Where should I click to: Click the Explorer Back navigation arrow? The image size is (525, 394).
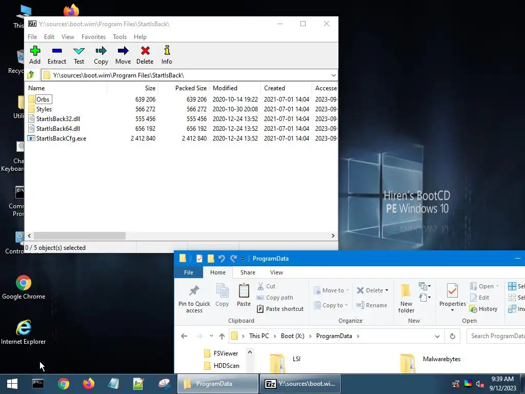click(x=184, y=336)
